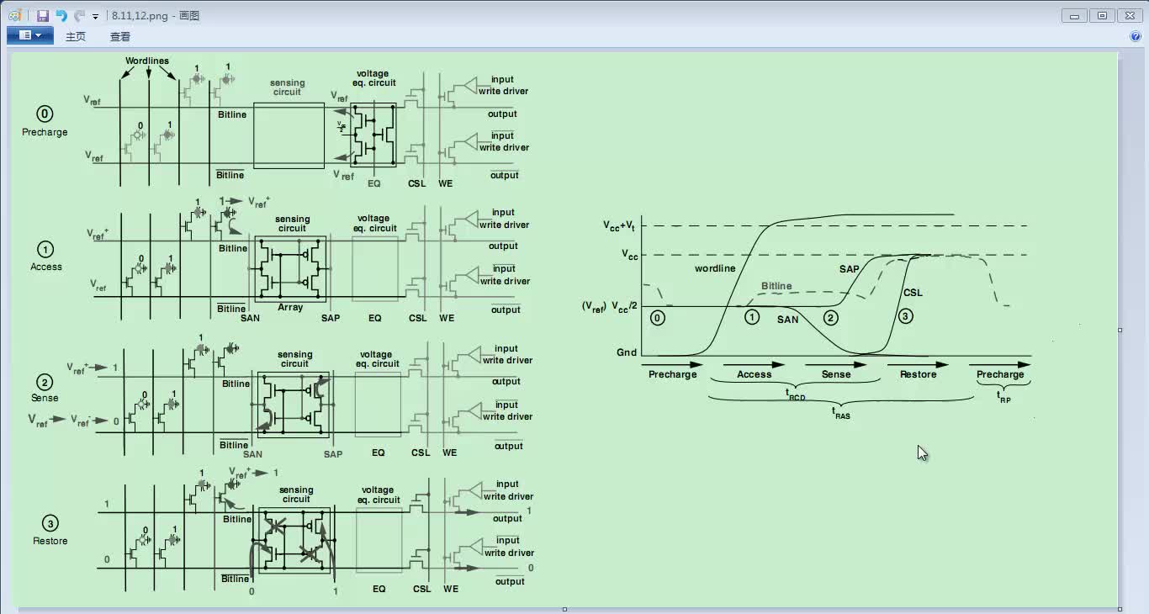Viewport: 1149px width, 614px height.
Task: Save the image with the floppy disk icon
Action: tap(43, 16)
